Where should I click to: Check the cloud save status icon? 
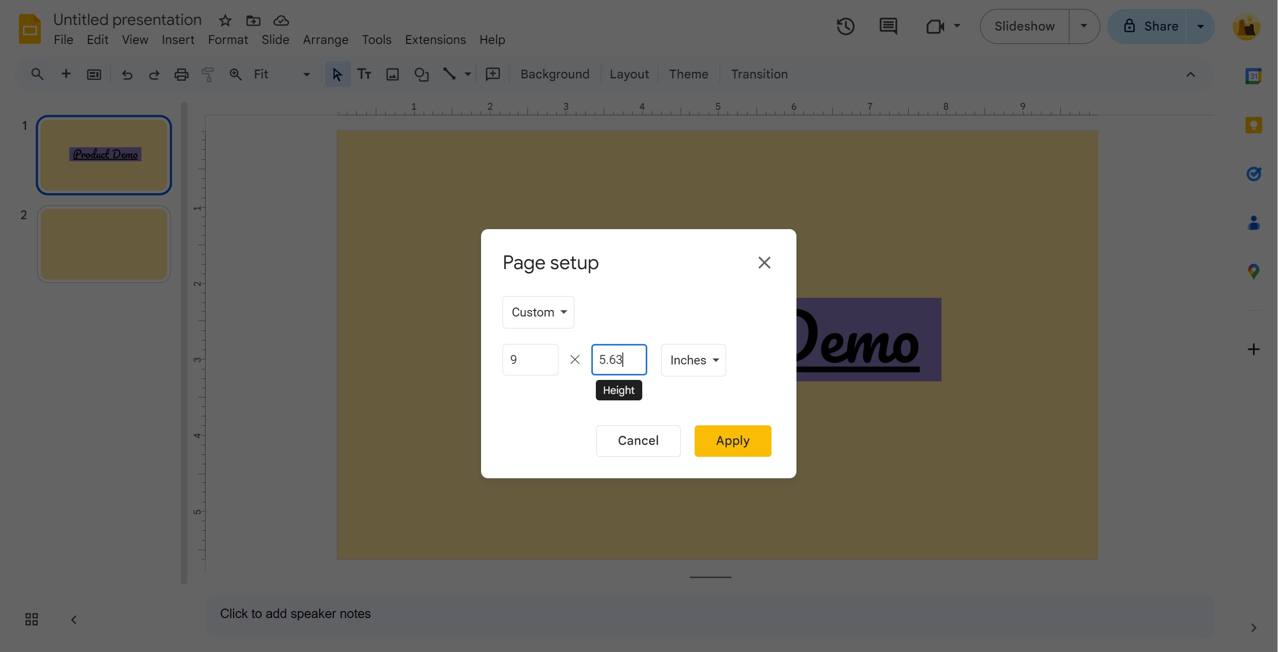coord(281,20)
